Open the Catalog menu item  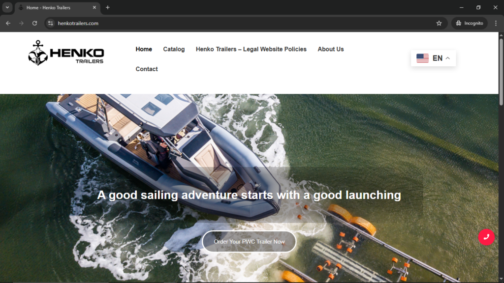click(x=174, y=49)
